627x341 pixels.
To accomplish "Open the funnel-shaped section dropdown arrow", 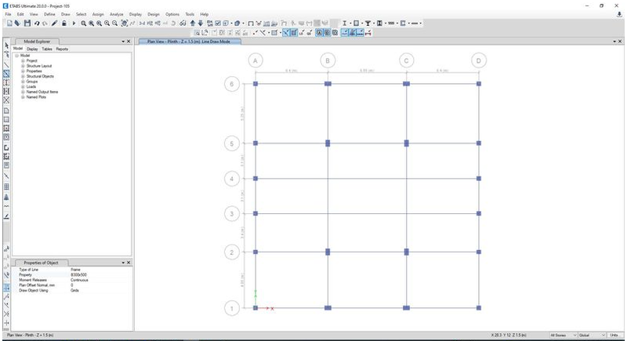I will (x=375, y=24).
